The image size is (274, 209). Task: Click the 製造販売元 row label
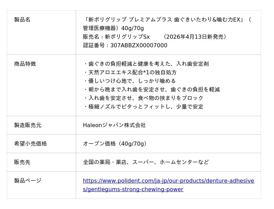pyautogui.click(x=28, y=125)
